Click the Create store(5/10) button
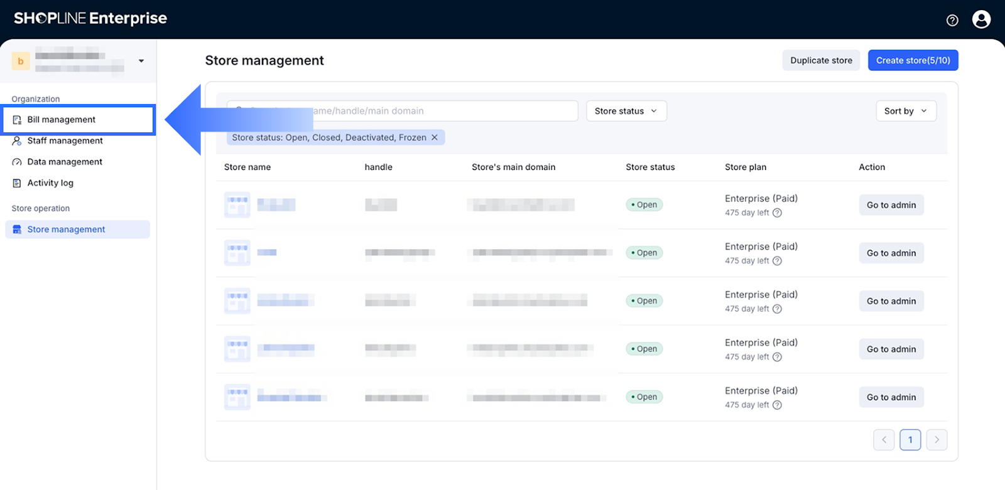 (x=913, y=60)
